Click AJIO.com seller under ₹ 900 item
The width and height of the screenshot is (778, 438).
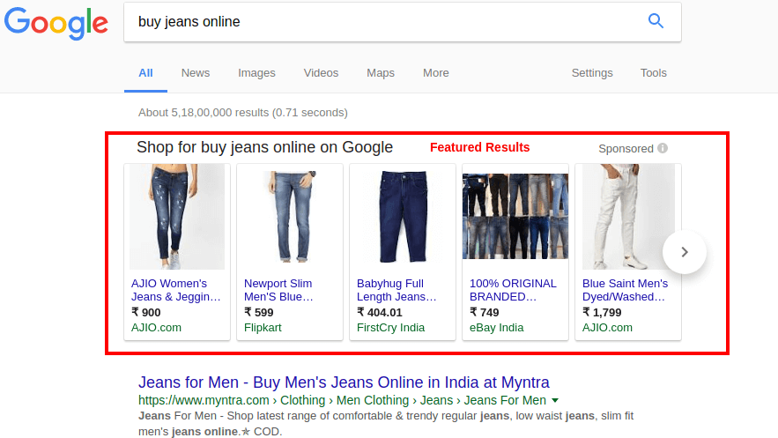[156, 328]
